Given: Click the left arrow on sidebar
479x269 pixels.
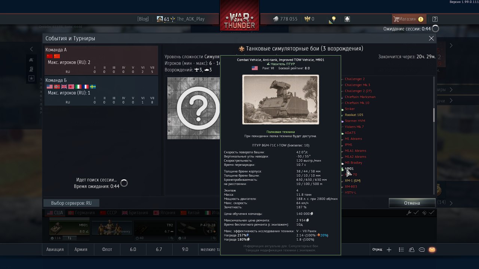Looking at the screenshot, I should (31, 49).
